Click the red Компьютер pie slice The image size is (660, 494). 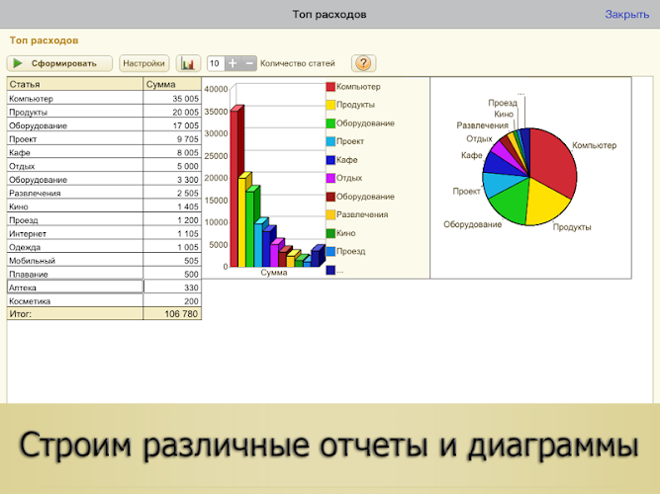tap(553, 162)
